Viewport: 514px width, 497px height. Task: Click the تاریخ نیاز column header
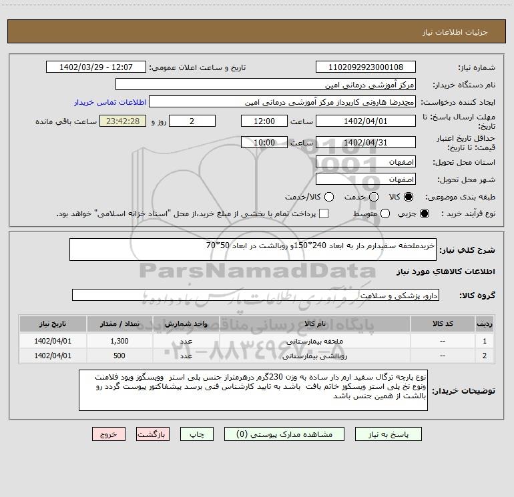pos(53,324)
